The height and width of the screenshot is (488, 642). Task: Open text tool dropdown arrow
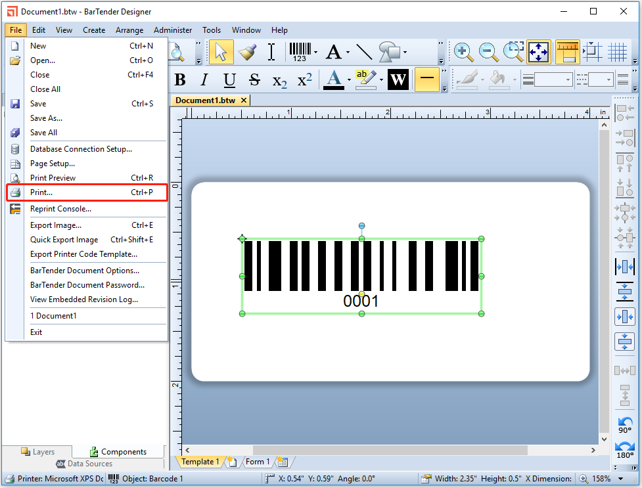pyautogui.click(x=348, y=52)
